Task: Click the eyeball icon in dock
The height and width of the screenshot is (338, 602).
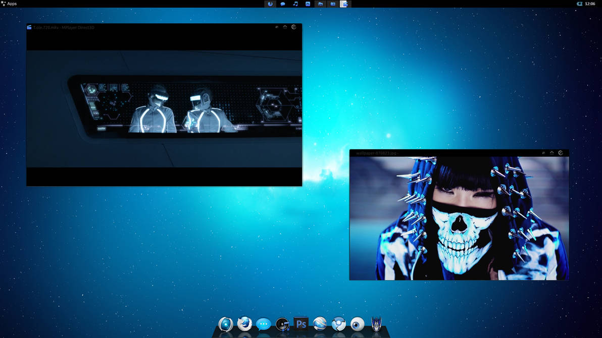Action: [358, 324]
